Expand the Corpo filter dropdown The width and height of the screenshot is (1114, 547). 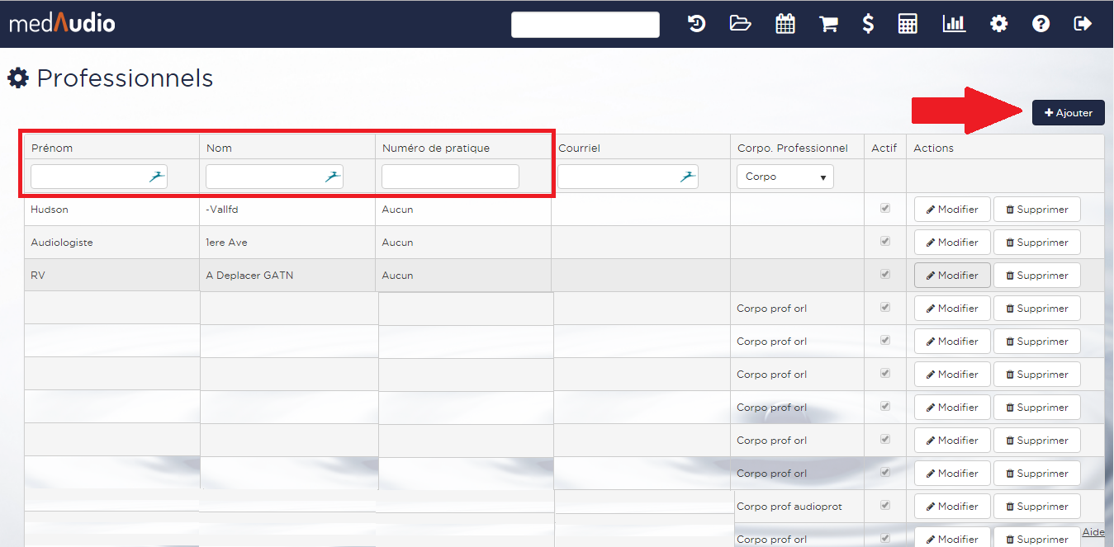[x=785, y=177]
